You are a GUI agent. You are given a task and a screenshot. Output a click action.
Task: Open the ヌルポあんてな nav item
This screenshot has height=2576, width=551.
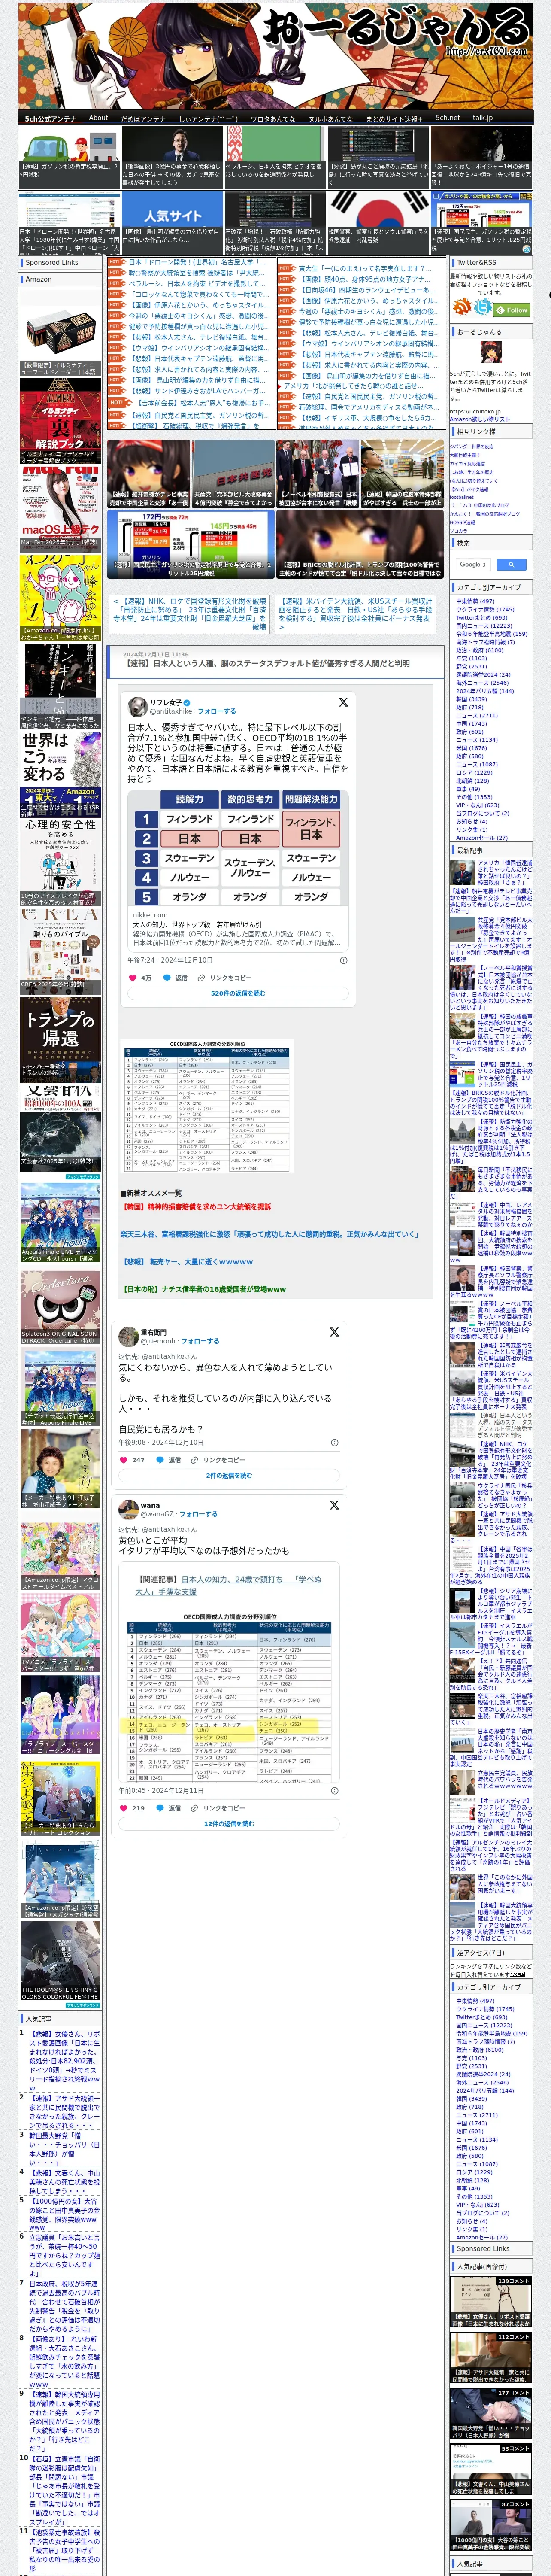click(x=331, y=118)
